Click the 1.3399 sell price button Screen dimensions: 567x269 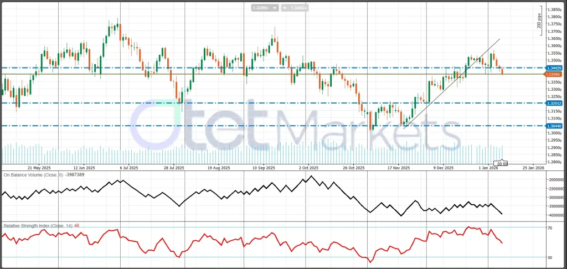tap(260, 8)
